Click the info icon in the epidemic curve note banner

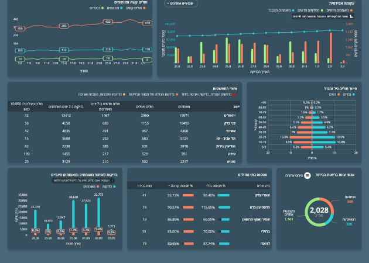(x=351, y=16)
